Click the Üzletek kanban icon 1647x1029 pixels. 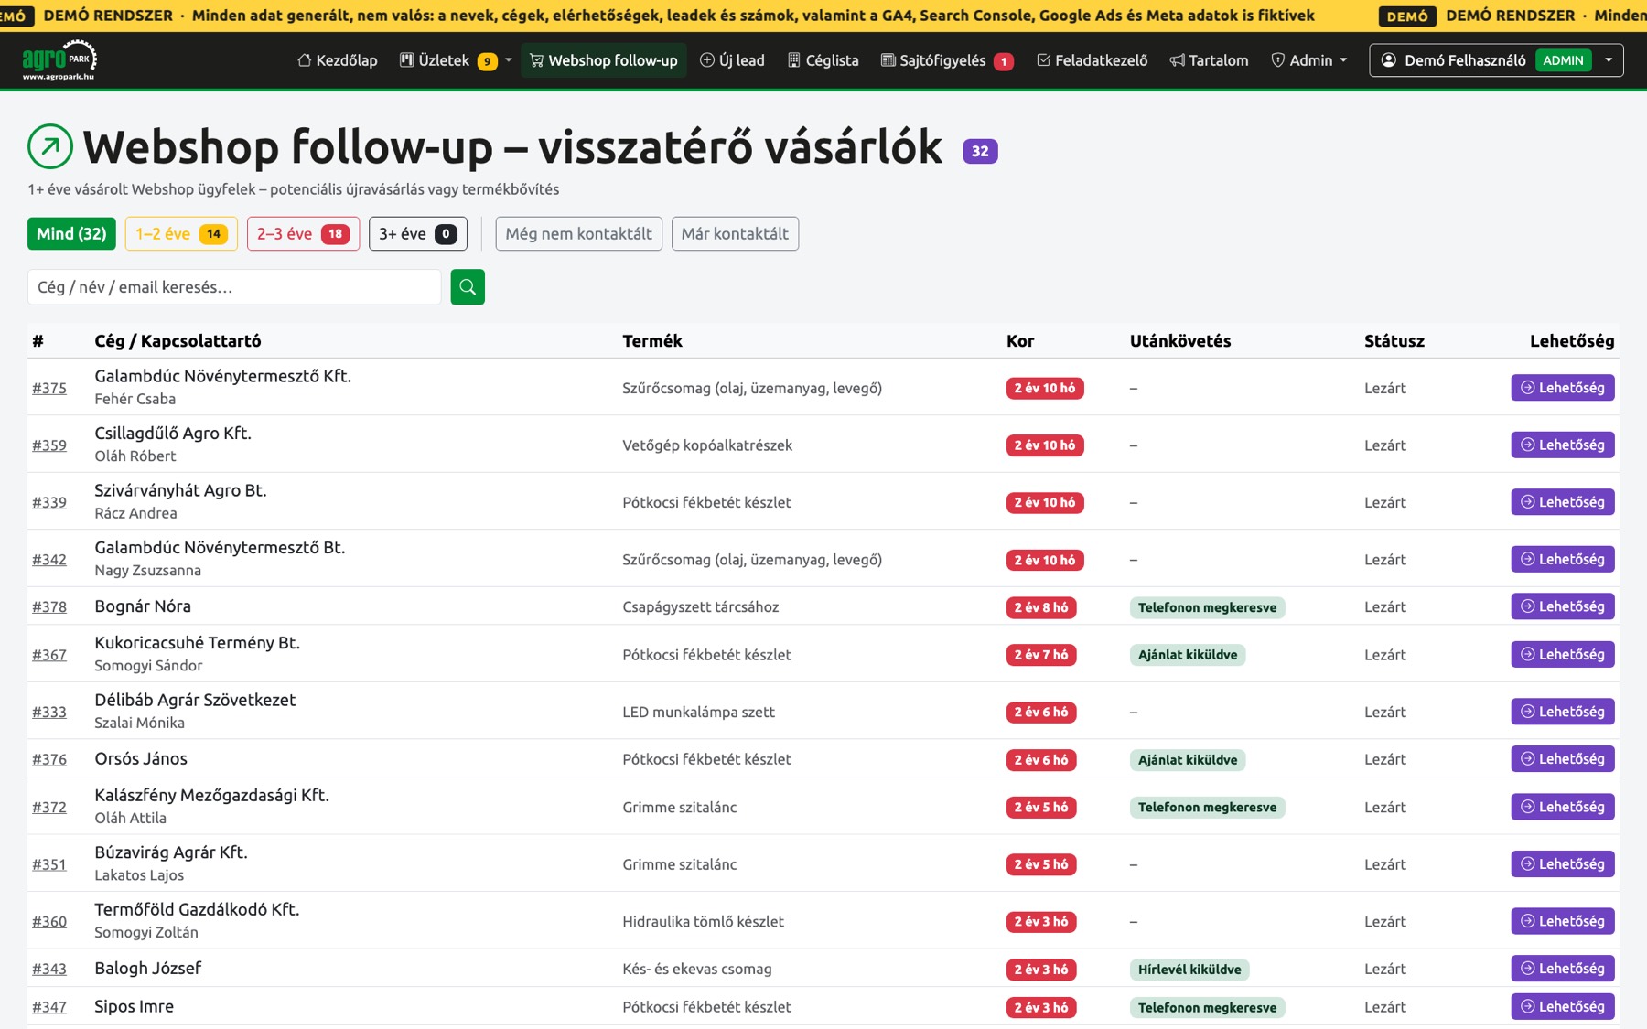tap(407, 60)
